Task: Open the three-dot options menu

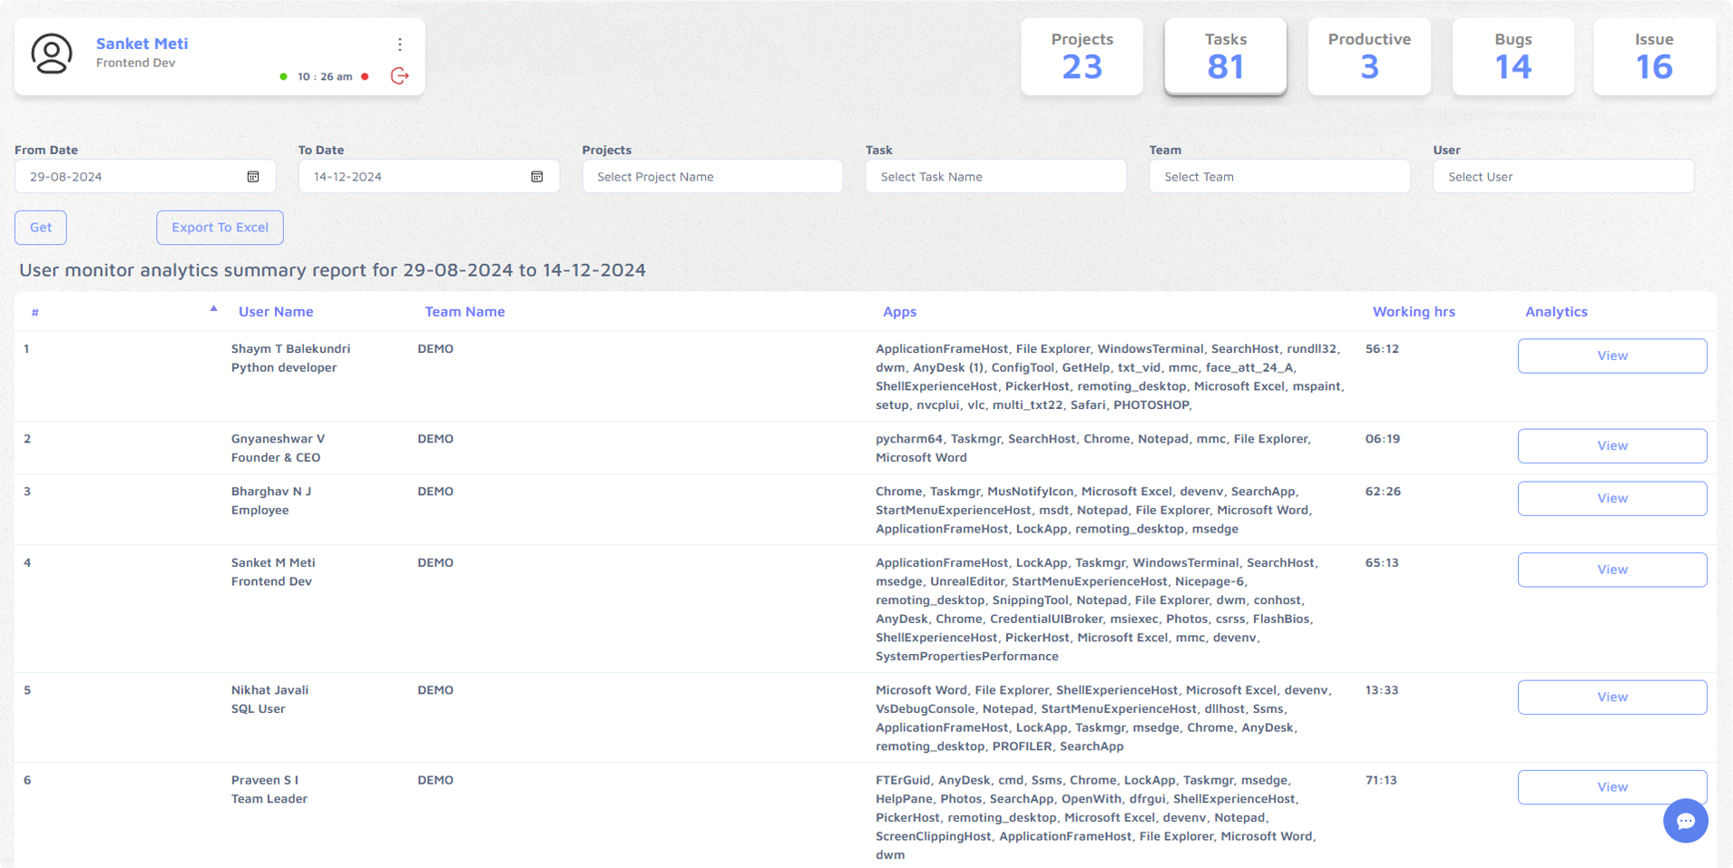Action: tap(400, 44)
